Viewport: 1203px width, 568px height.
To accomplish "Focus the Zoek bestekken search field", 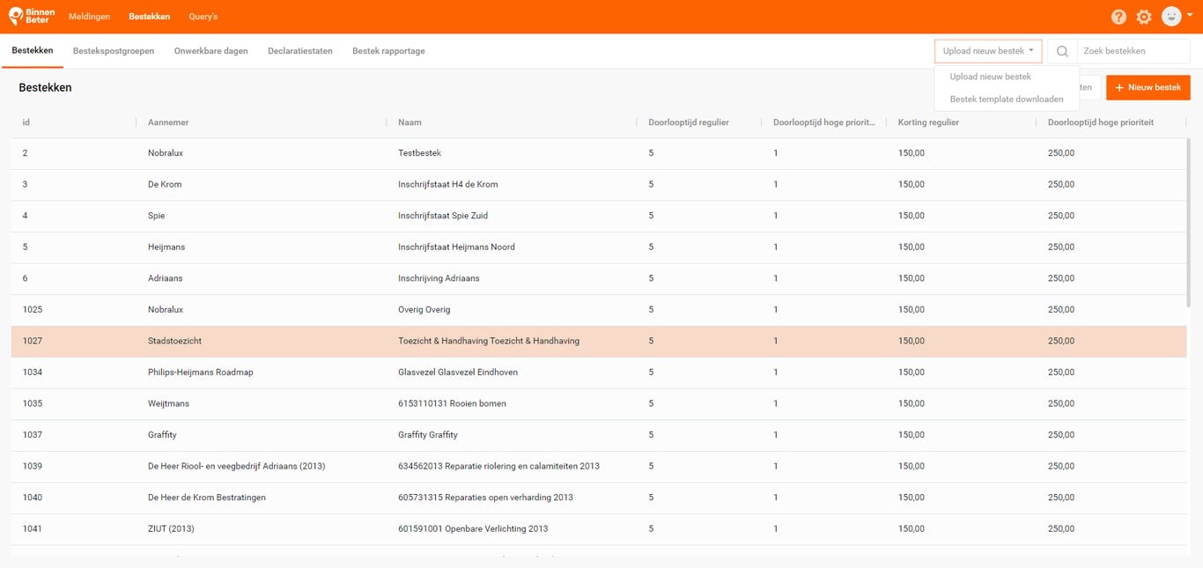I will 1133,51.
